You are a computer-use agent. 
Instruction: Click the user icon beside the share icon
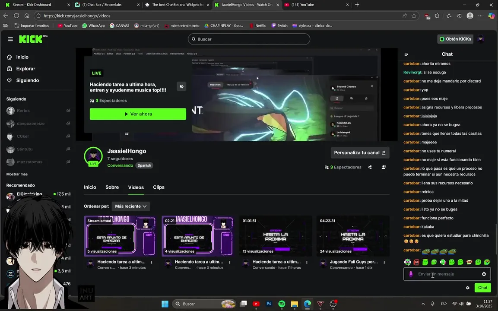tap(384, 168)
